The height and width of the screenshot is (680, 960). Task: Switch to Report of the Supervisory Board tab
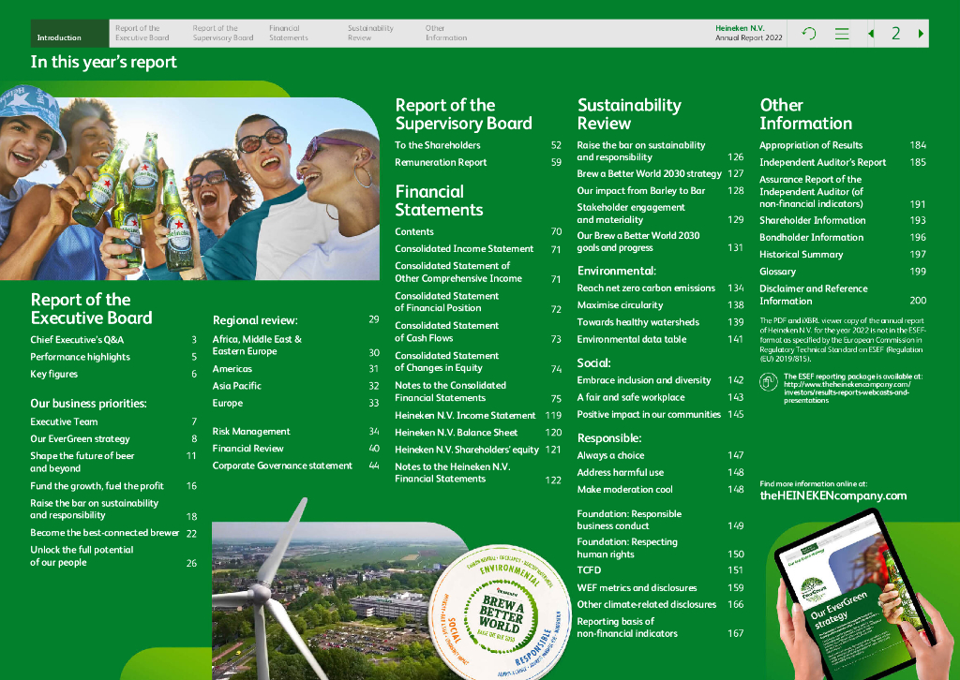pyautogui.click(x=223, y=33)
